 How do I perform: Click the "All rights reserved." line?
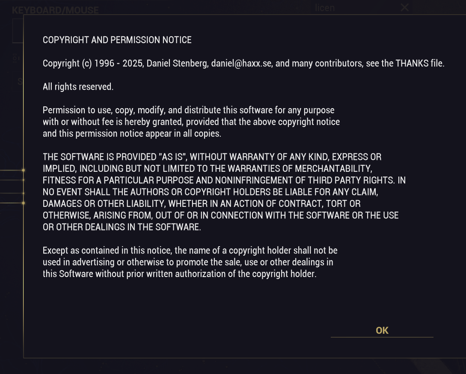78,87
